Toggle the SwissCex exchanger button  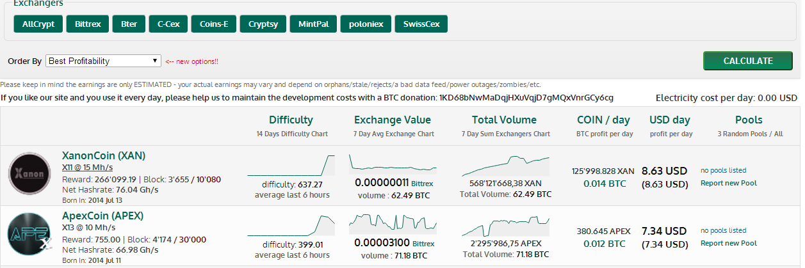click(x=421, y=24)
